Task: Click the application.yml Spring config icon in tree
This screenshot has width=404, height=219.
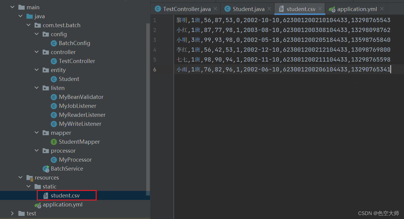Action: click(38, 205)
